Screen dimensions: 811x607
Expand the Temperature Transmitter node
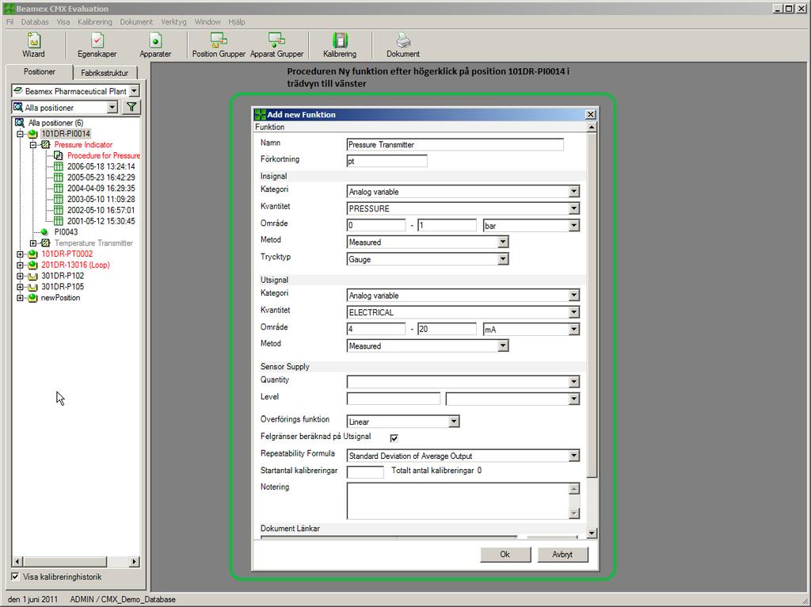click(x=33, y=243)
